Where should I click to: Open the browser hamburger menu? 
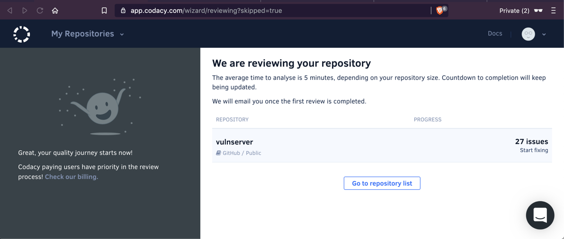554,11
